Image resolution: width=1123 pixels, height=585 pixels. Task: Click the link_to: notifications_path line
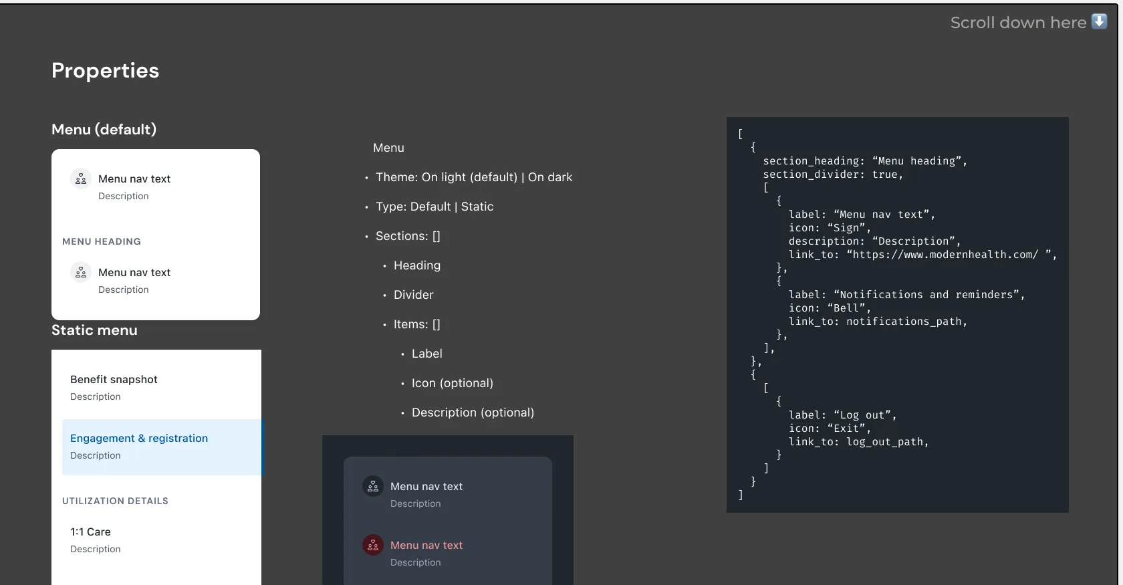point(878,322)
